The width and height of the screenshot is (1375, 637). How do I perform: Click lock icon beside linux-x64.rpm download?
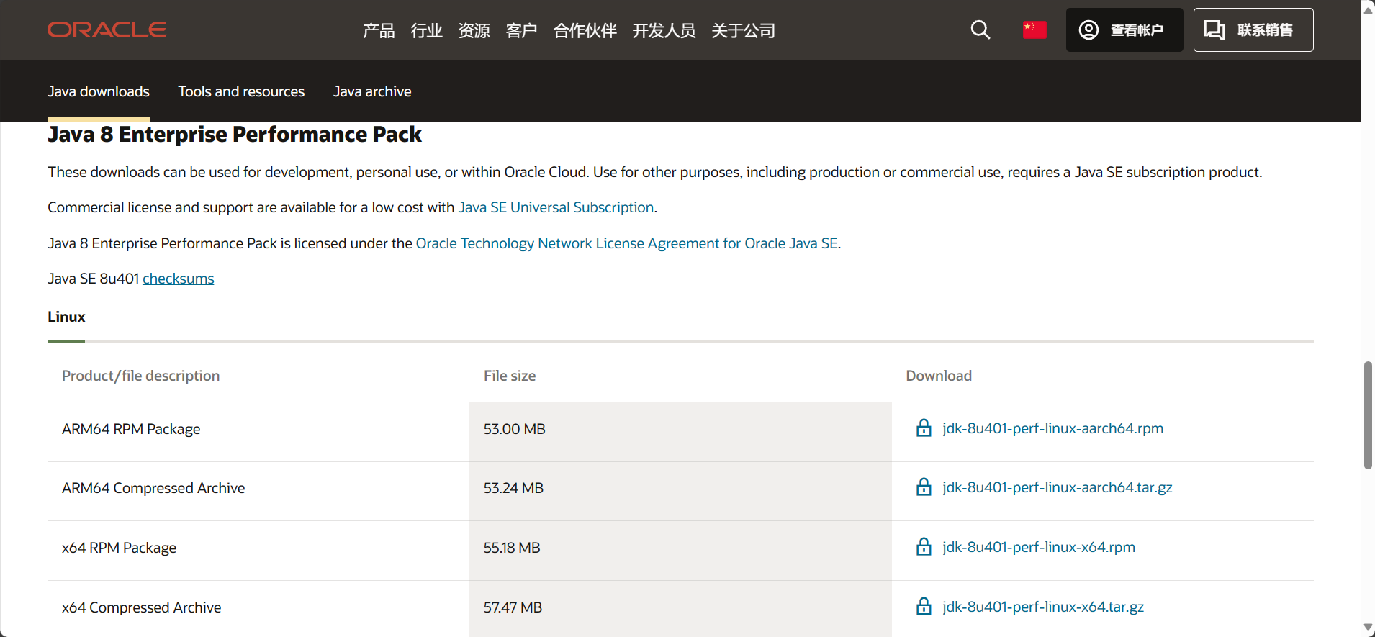924,547
